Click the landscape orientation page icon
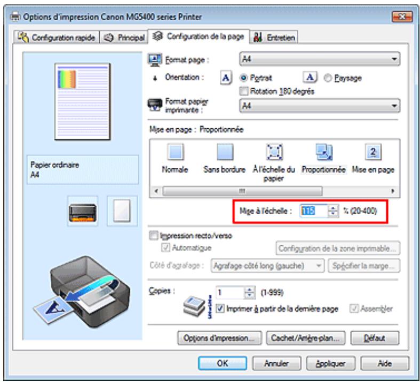420x382 pixels. point(310,77)
